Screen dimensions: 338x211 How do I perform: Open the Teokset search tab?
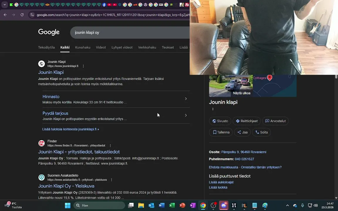[168, 47]
